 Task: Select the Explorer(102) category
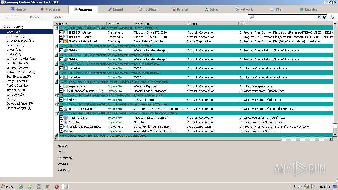coord(15,36)
